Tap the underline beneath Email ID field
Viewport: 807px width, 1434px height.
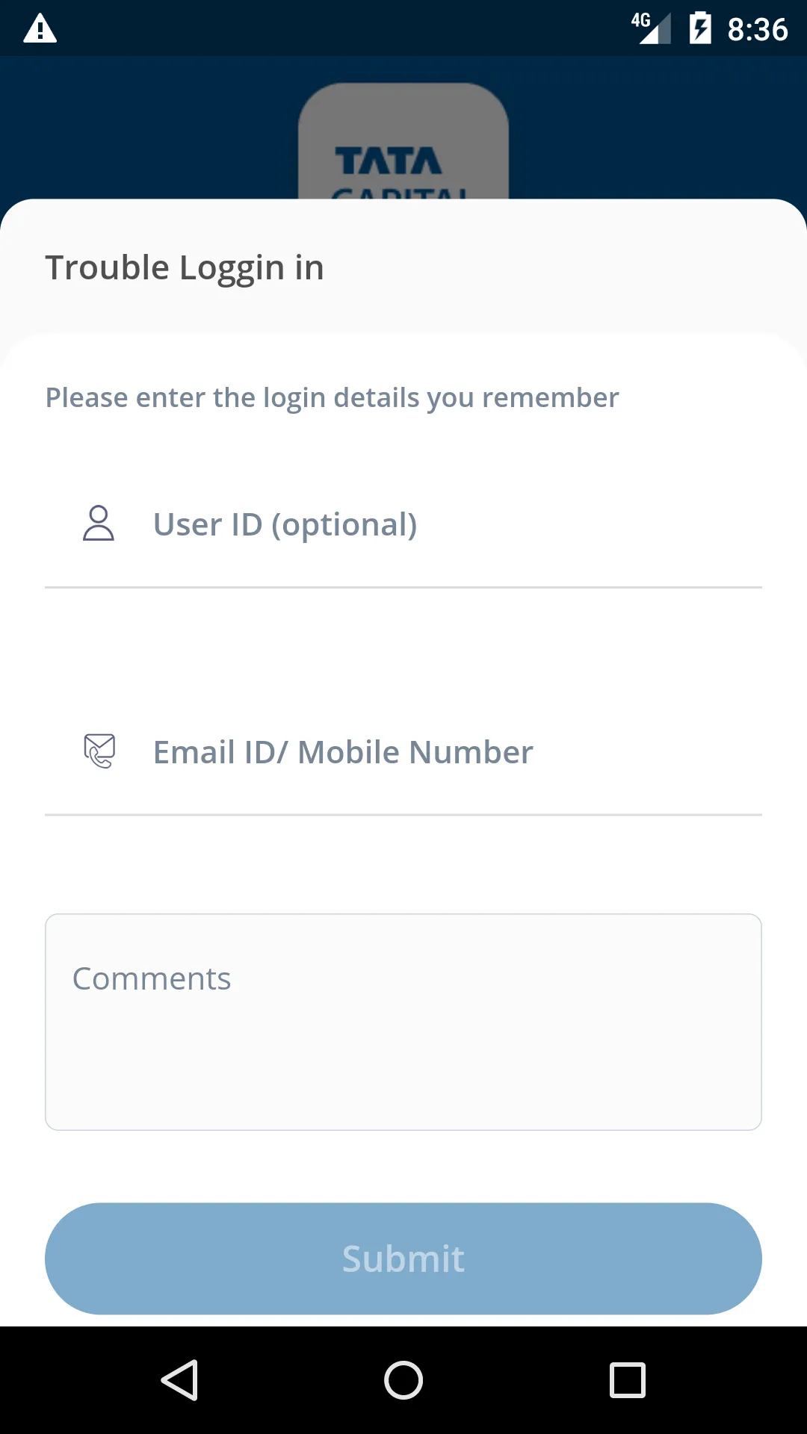pyautogui.click(x=403, y=815)
